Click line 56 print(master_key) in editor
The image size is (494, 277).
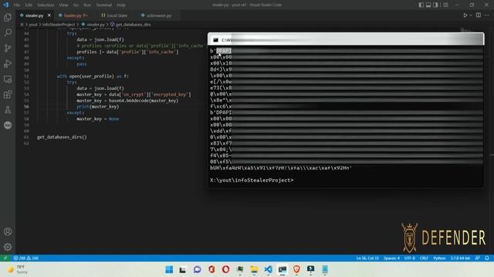[98, 107]
